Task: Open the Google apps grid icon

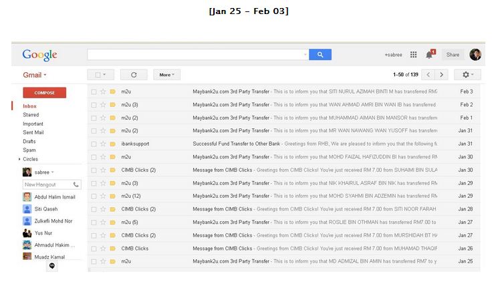Action: pyautogui.click(x=413, y=55)
